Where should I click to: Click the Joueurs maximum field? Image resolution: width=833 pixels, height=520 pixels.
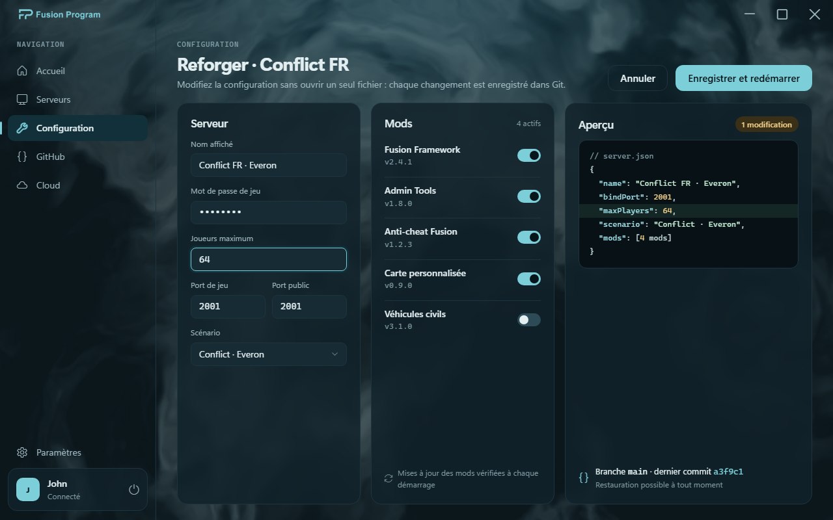pyautogui.click(x=269, y=259)
